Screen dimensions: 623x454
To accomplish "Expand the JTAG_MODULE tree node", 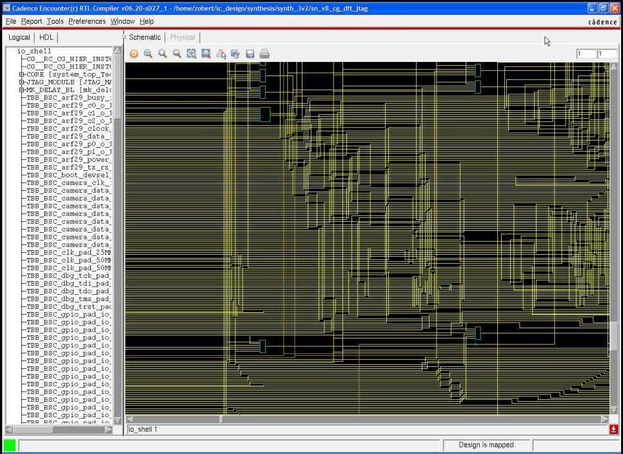I will [22, 82].
